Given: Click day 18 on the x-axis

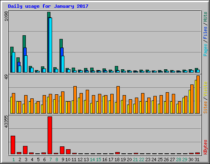Looking at the screenshot, I should pos(117,159).
